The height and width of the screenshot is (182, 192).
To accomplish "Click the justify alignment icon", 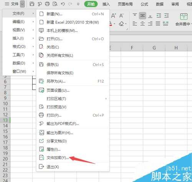I will pos(158,23).
